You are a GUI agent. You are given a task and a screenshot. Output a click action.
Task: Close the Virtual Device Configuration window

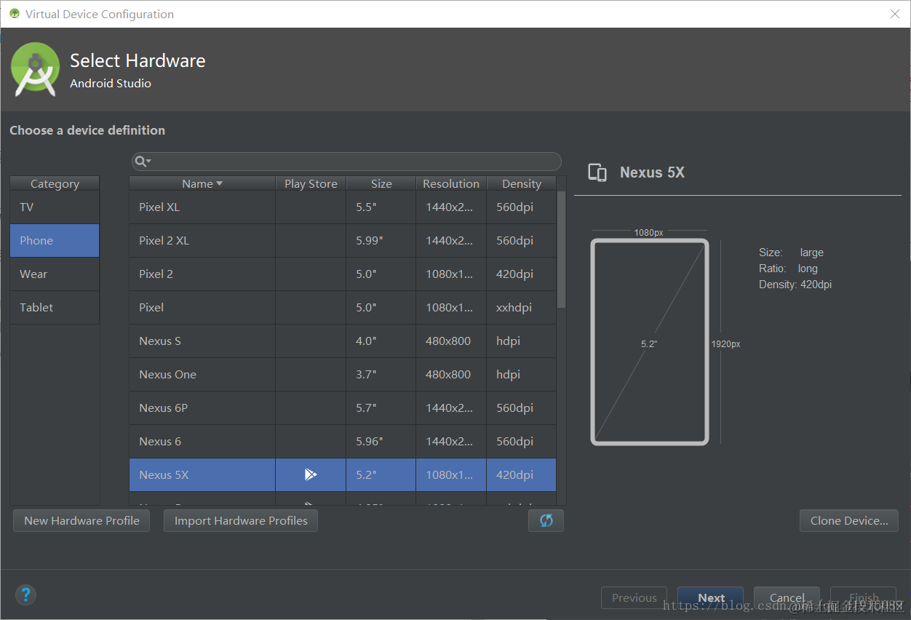click(895, 14)
